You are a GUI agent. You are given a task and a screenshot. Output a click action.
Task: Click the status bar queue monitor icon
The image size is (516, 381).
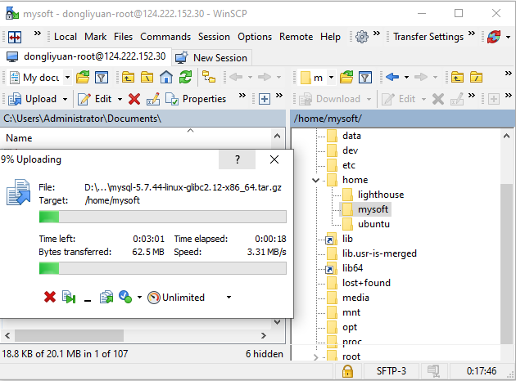[x=433, y=371]
